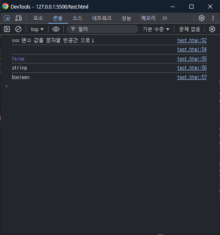
Task: Focus the 필터 input field
Action: pos(102,29)
